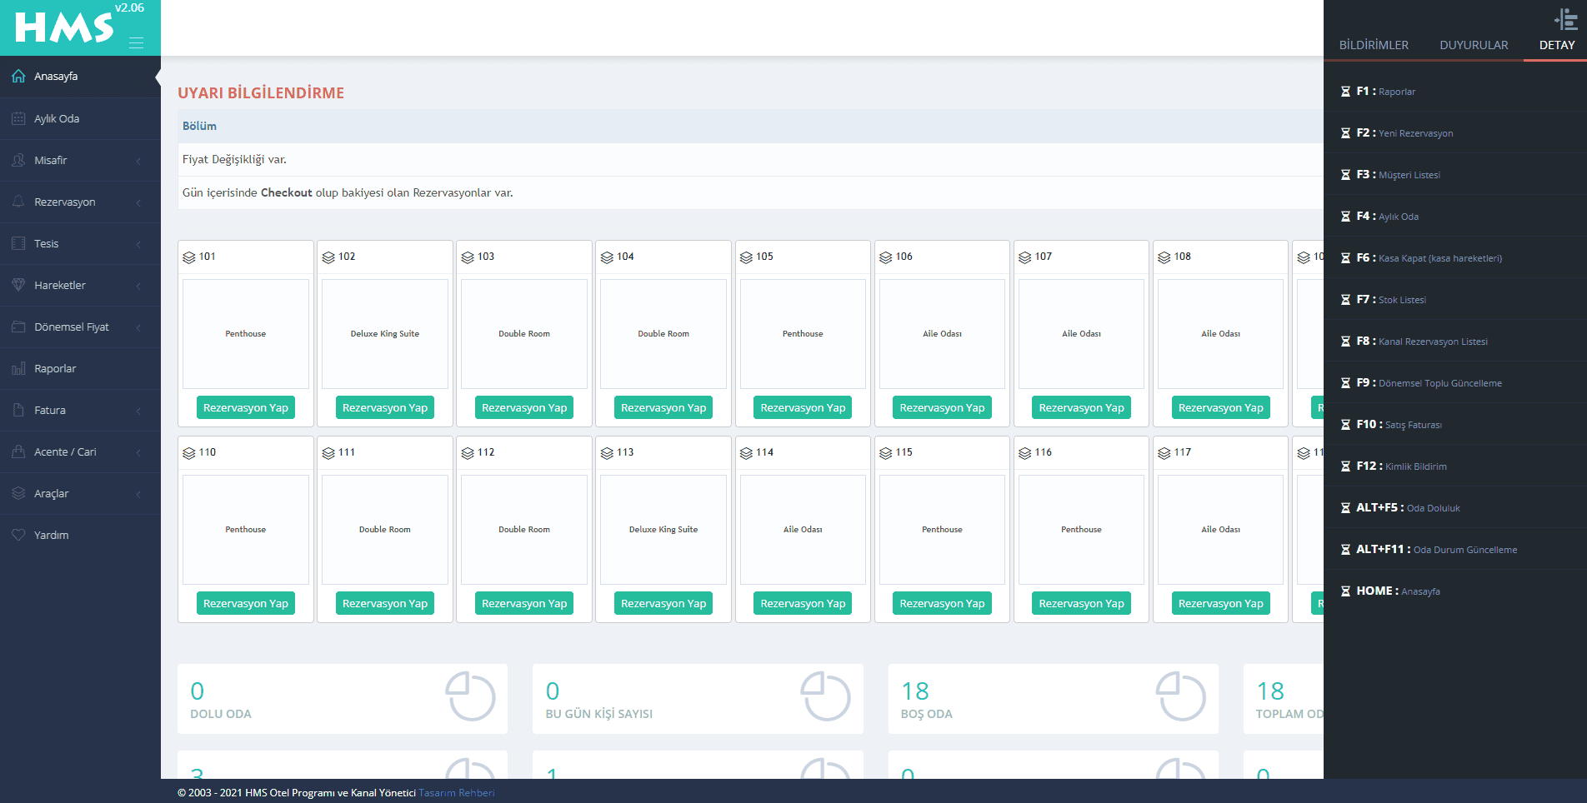
Task: Click Rezervasyon Yap for room 108
Action: [1221, 407]
